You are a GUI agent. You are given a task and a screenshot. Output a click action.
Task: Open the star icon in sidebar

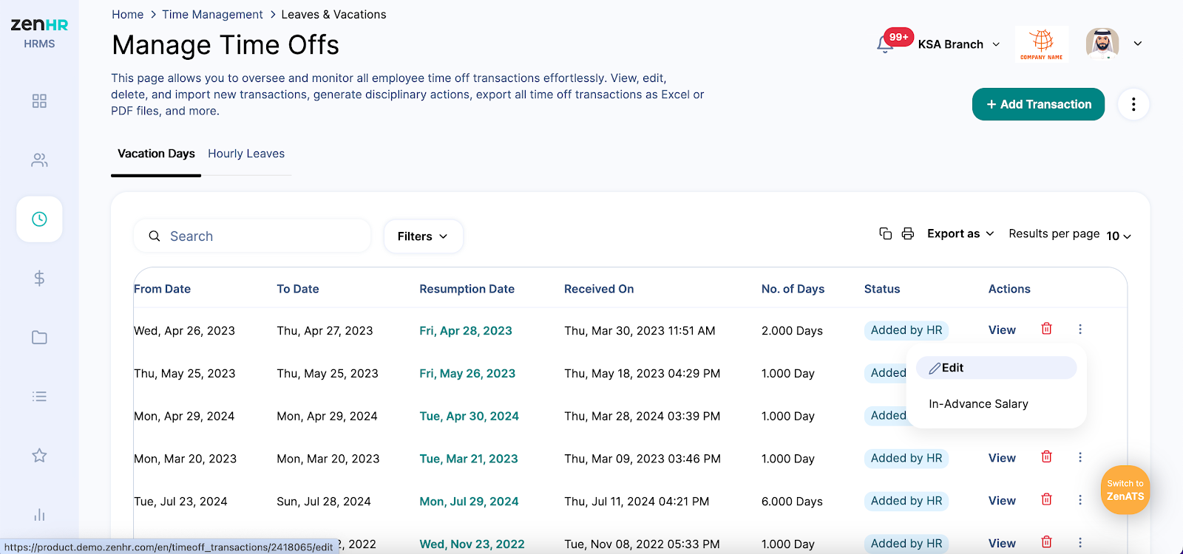pyautogui.click(x=39, y=456)
